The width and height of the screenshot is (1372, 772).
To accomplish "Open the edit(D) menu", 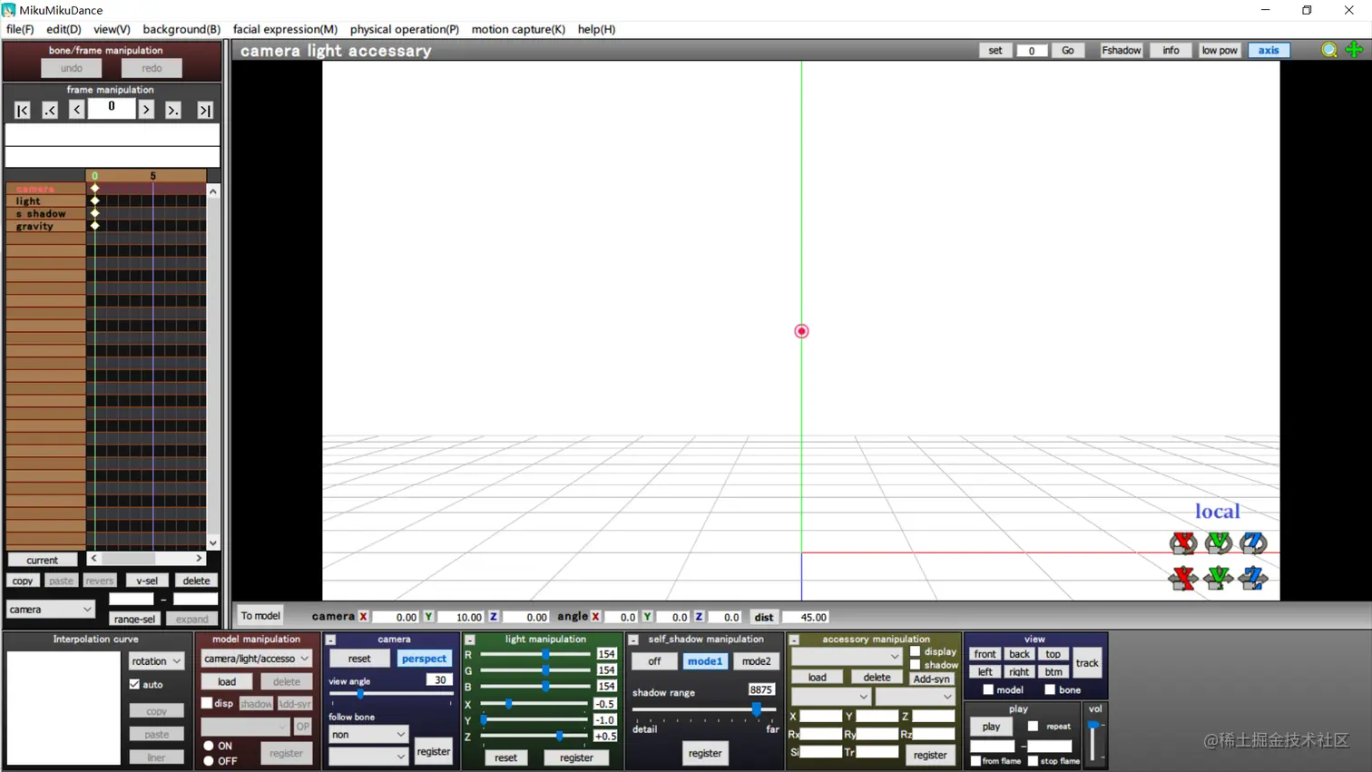I will tap(64, 29).
